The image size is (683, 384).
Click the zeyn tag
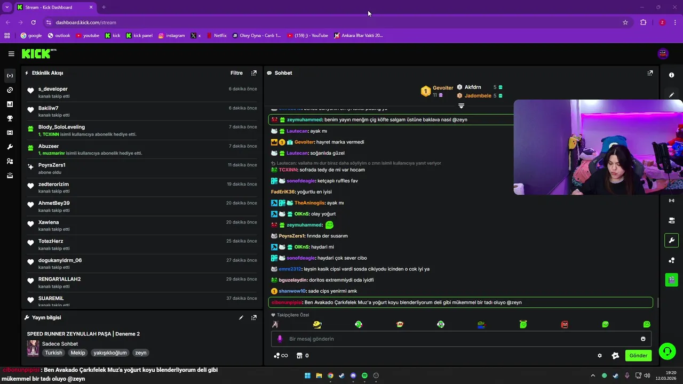(x=140, y=353)
